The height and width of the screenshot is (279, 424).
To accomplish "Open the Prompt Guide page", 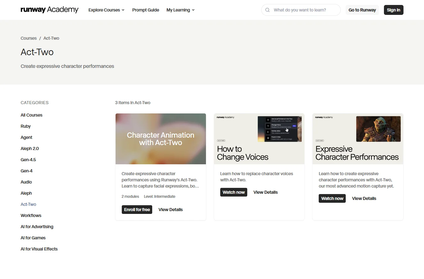I will tap(146, 10).
